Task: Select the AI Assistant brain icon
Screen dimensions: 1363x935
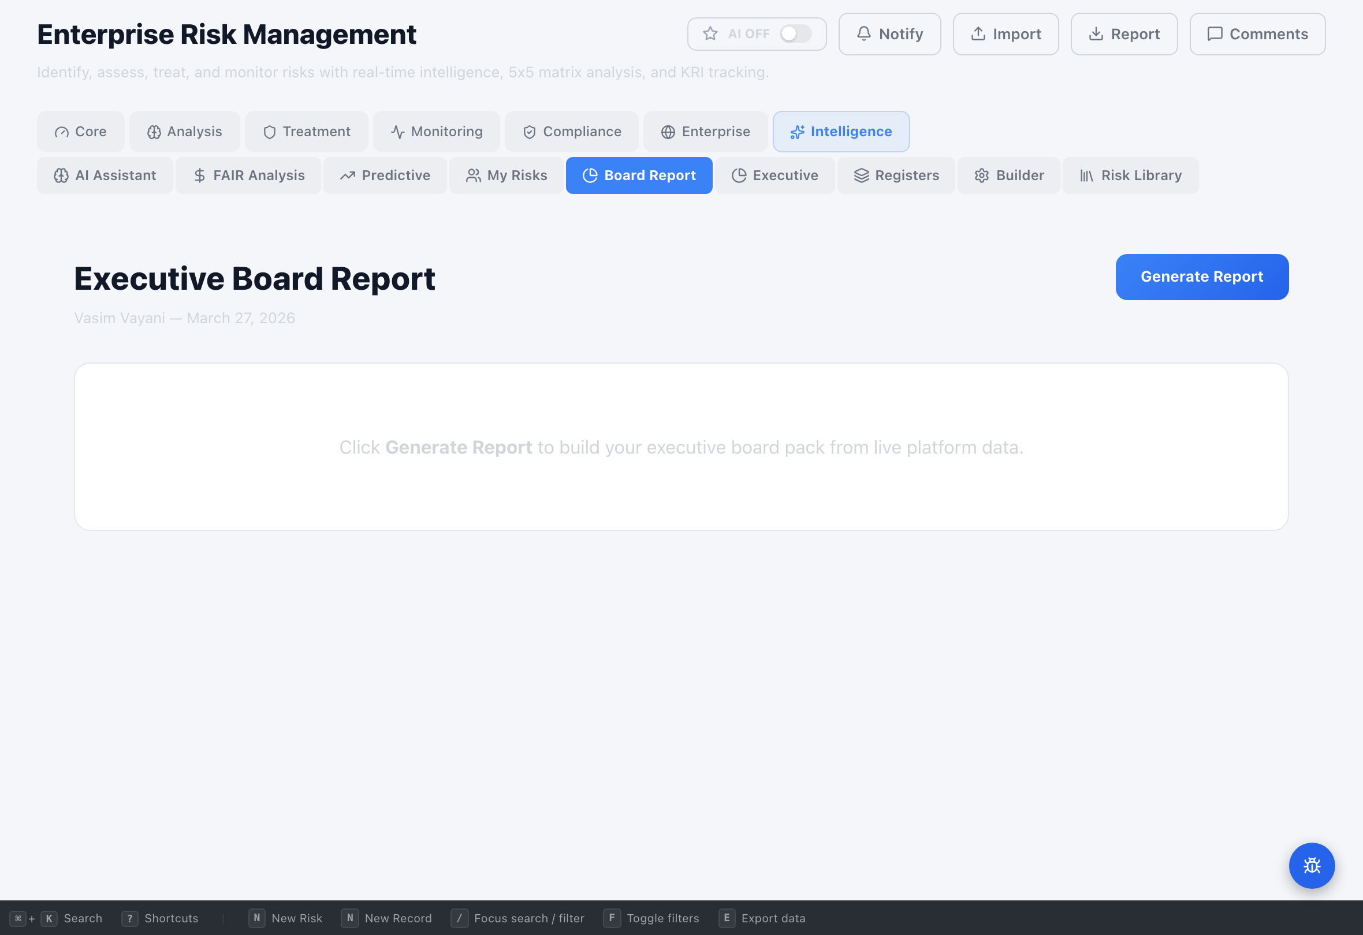Action: [61, 175]
